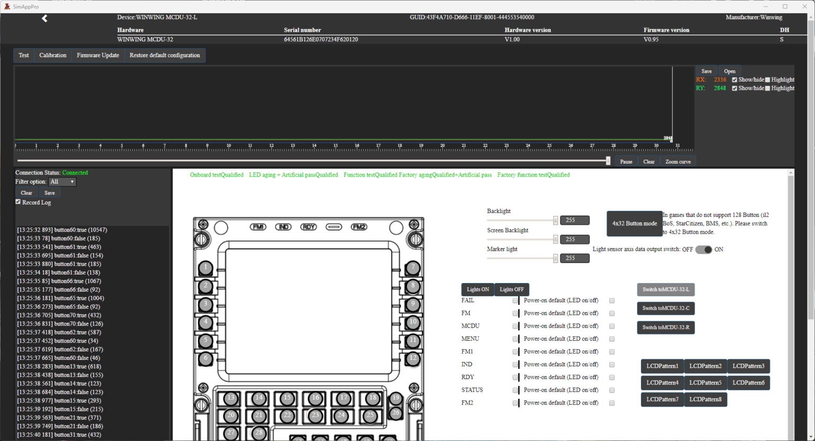Switch to the Calibration tab

pyautogui.click(x=53, y=55)
